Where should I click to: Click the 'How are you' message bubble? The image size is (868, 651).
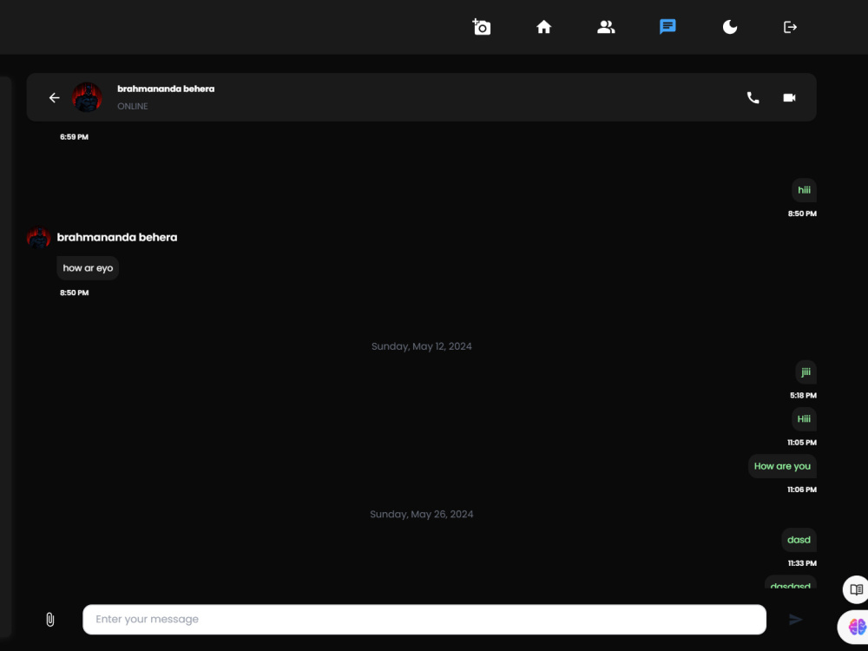tap(782, 466)
